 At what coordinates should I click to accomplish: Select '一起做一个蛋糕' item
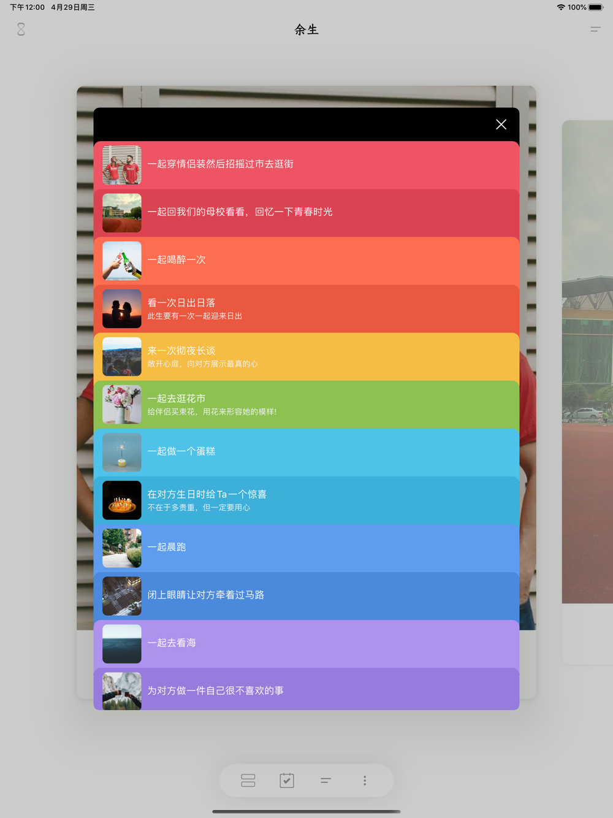click(x=306, y=452)
